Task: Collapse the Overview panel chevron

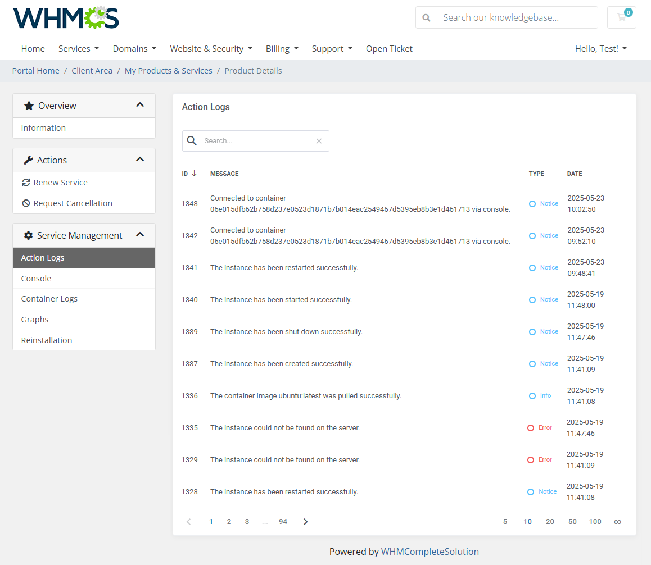Action: tap(139, 105)
